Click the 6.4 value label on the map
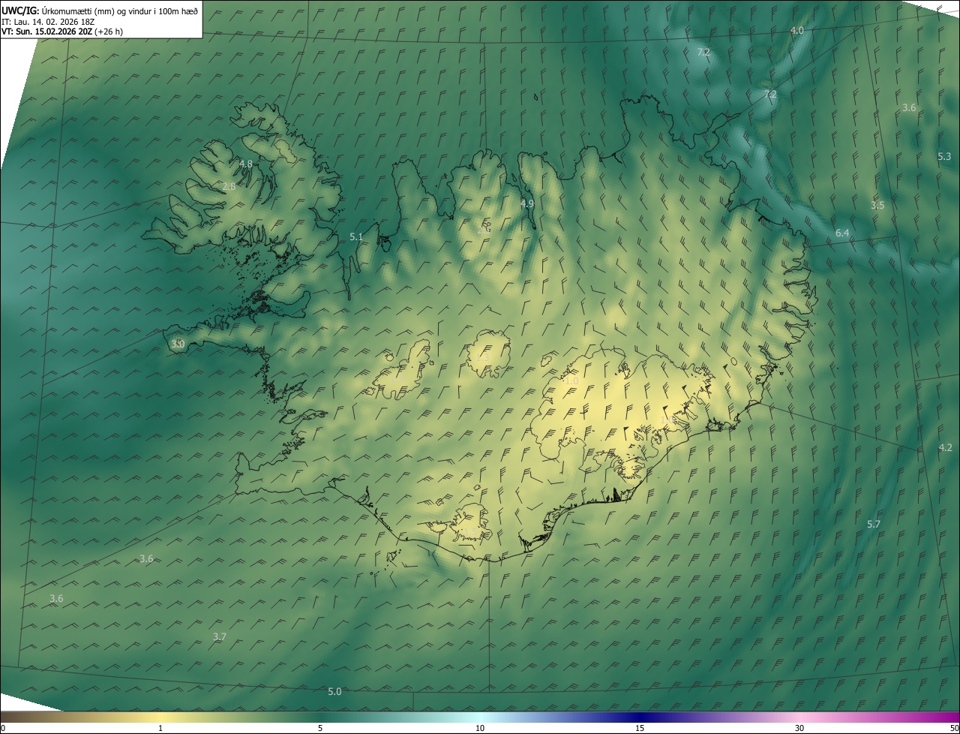This screenshot has width=960, height=734. (842, 233)
